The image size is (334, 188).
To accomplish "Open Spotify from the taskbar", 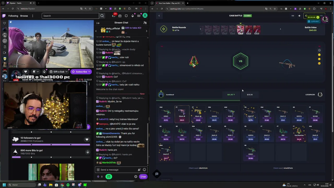I will point(68,185).
